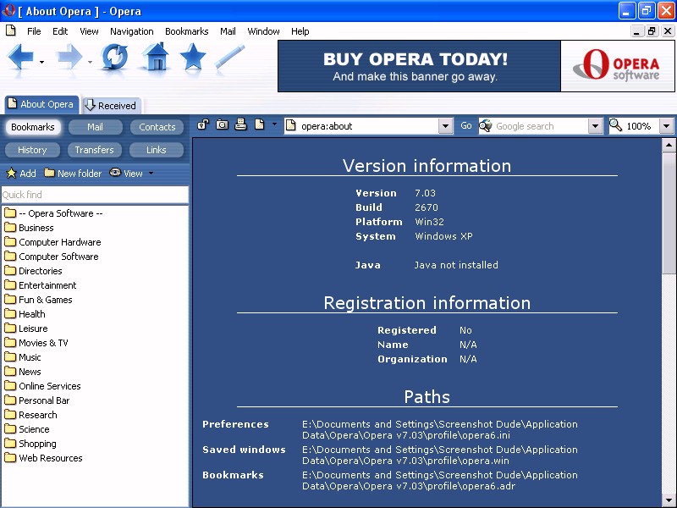Expand the Google search dropdown
The height and width of the screenshot is (508, 677).
point(595,126)
